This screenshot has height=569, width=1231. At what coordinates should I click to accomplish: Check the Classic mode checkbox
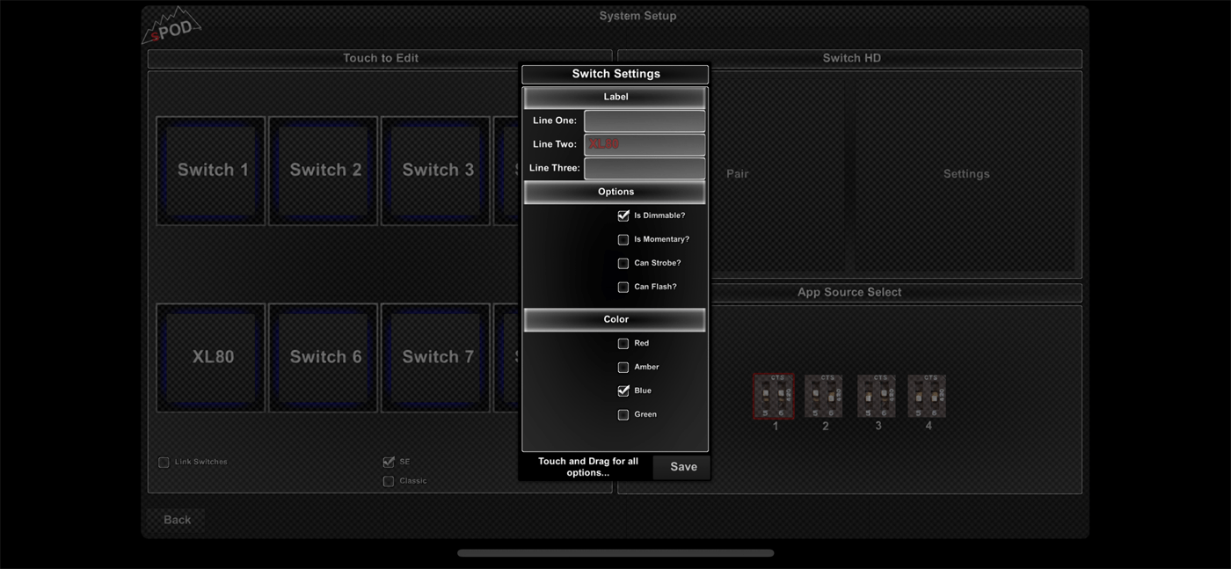point(388,480)
